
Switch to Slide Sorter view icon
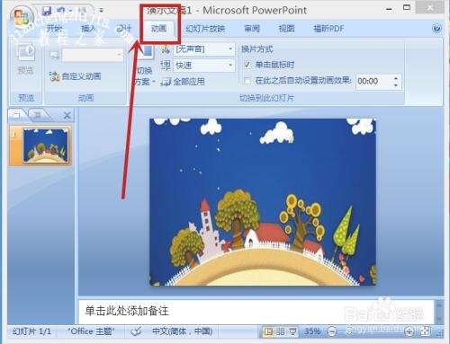pyautogui.click(x=281, y=331)
